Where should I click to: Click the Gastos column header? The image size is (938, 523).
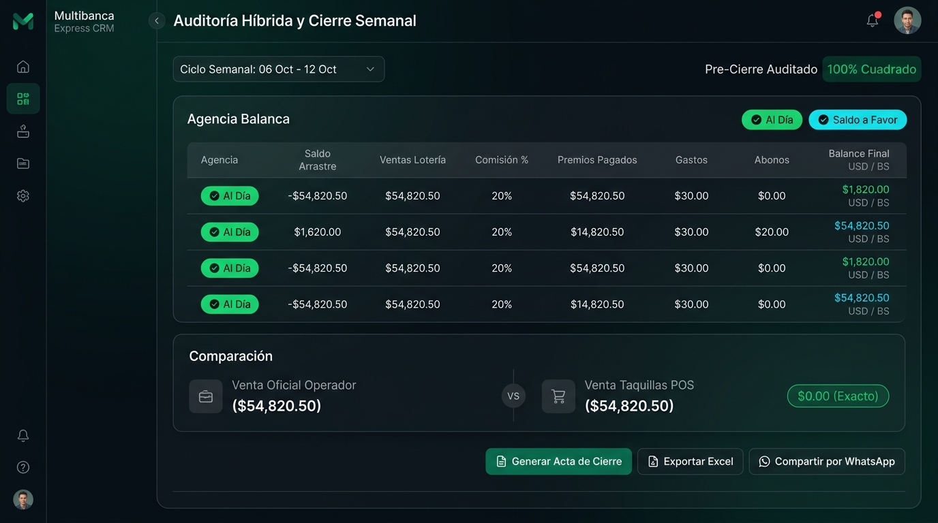coord(691,160)
